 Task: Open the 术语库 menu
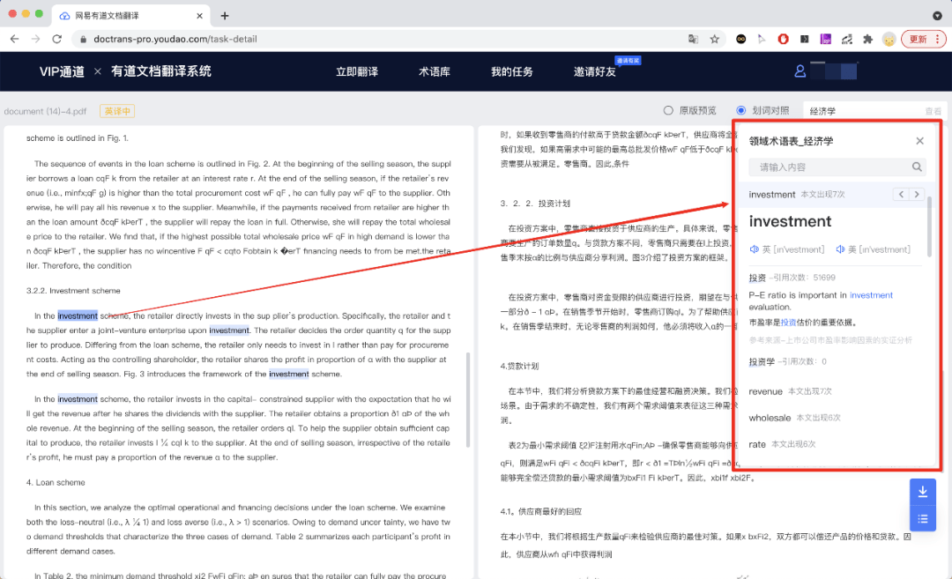coord(434,71)
